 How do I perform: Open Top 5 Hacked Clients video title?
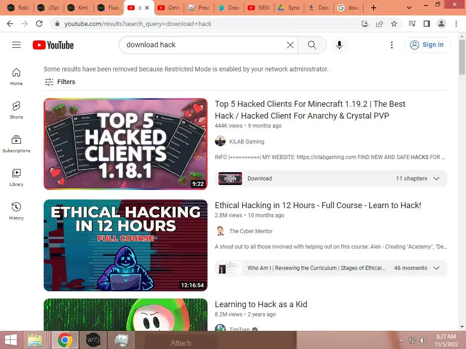(310, 110)
